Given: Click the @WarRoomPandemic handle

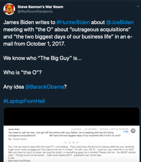Looking at the screenshot, I should point(35,12).
